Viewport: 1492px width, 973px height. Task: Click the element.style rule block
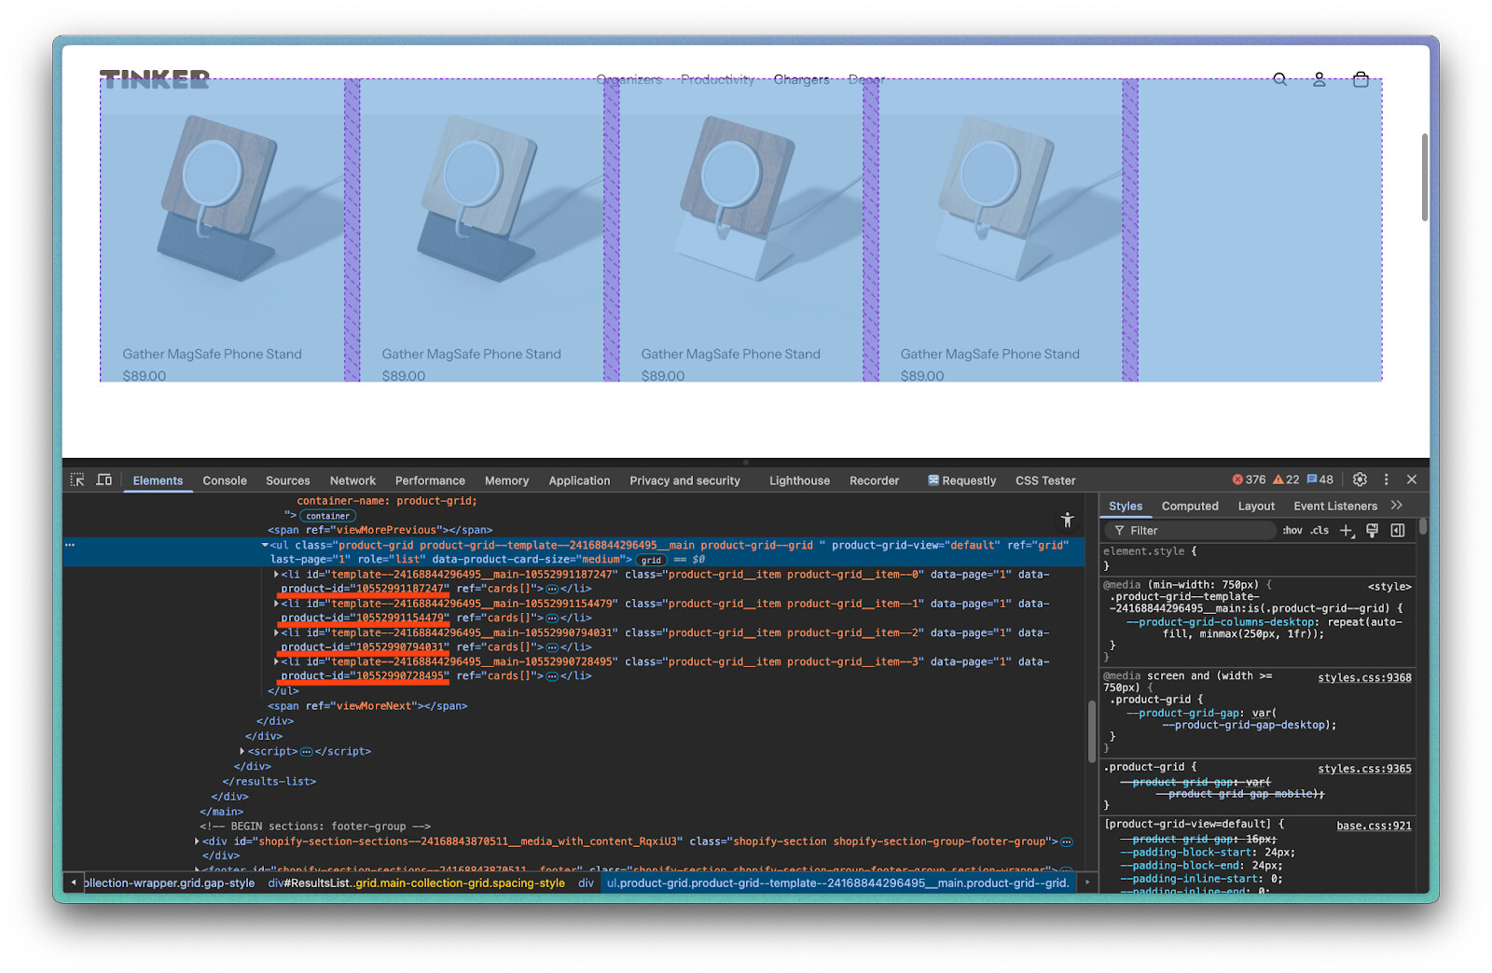pyautogui.click(x=1258, y=558)
